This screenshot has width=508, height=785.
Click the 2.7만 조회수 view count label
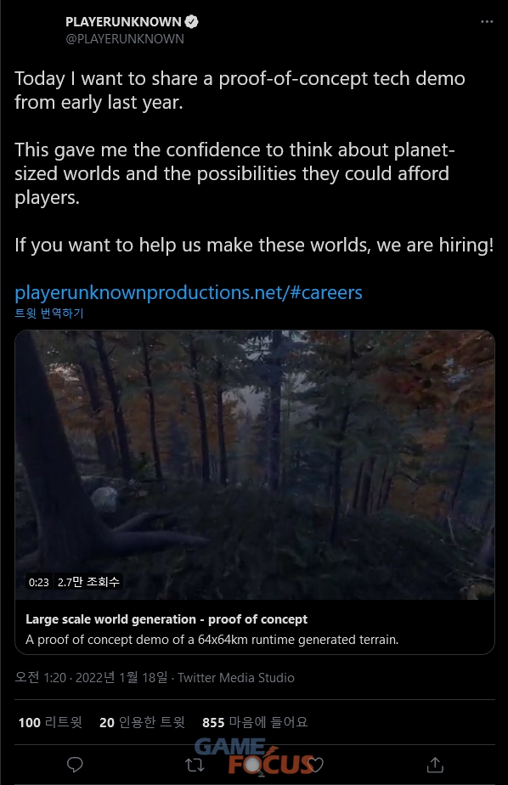tap(88, 582)
